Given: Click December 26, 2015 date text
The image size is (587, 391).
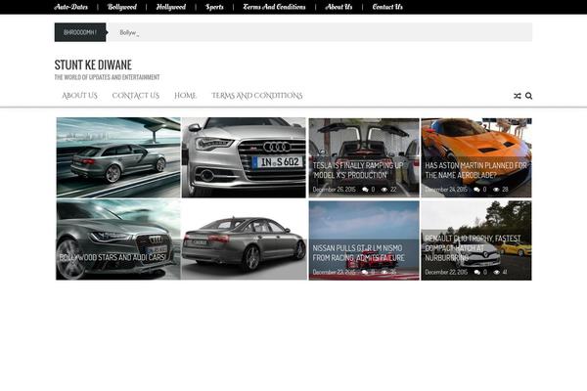Looking at the screenshot, I should (x=334, y=190).
